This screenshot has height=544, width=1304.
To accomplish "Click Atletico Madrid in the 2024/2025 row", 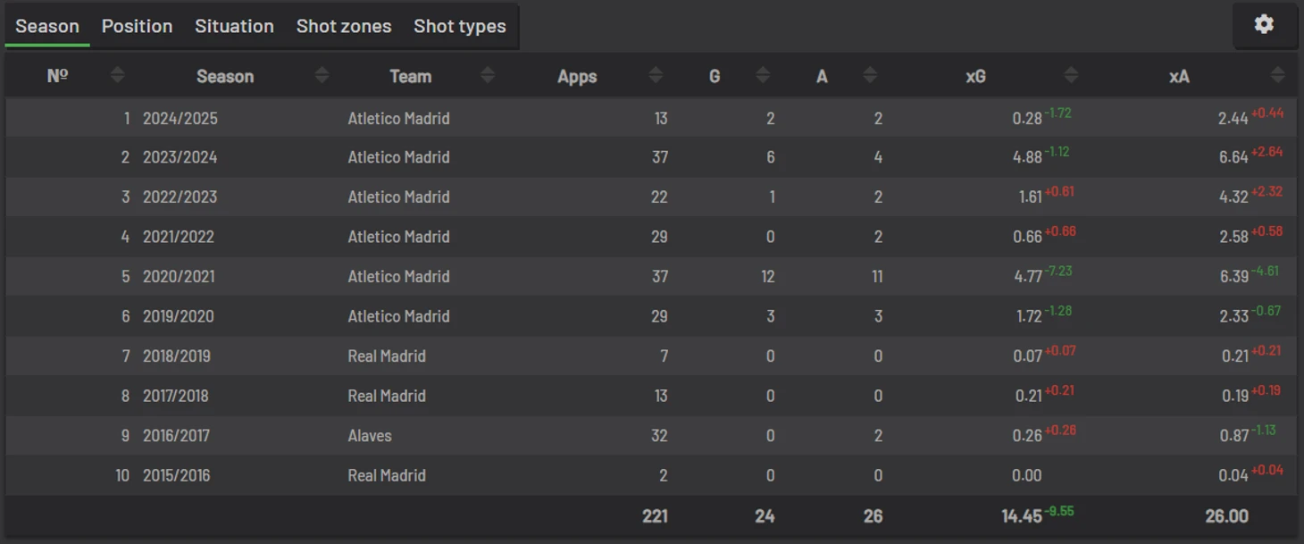I will coord(398,118).
